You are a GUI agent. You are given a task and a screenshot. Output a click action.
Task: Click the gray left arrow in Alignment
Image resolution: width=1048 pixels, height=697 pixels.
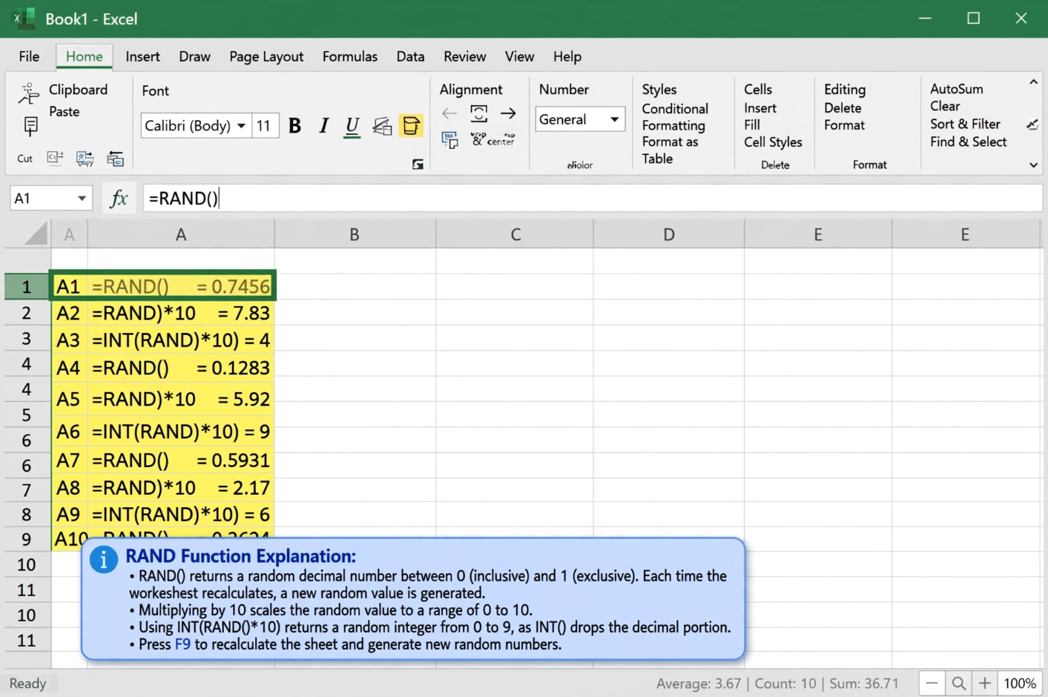click(x=449, y=113)
